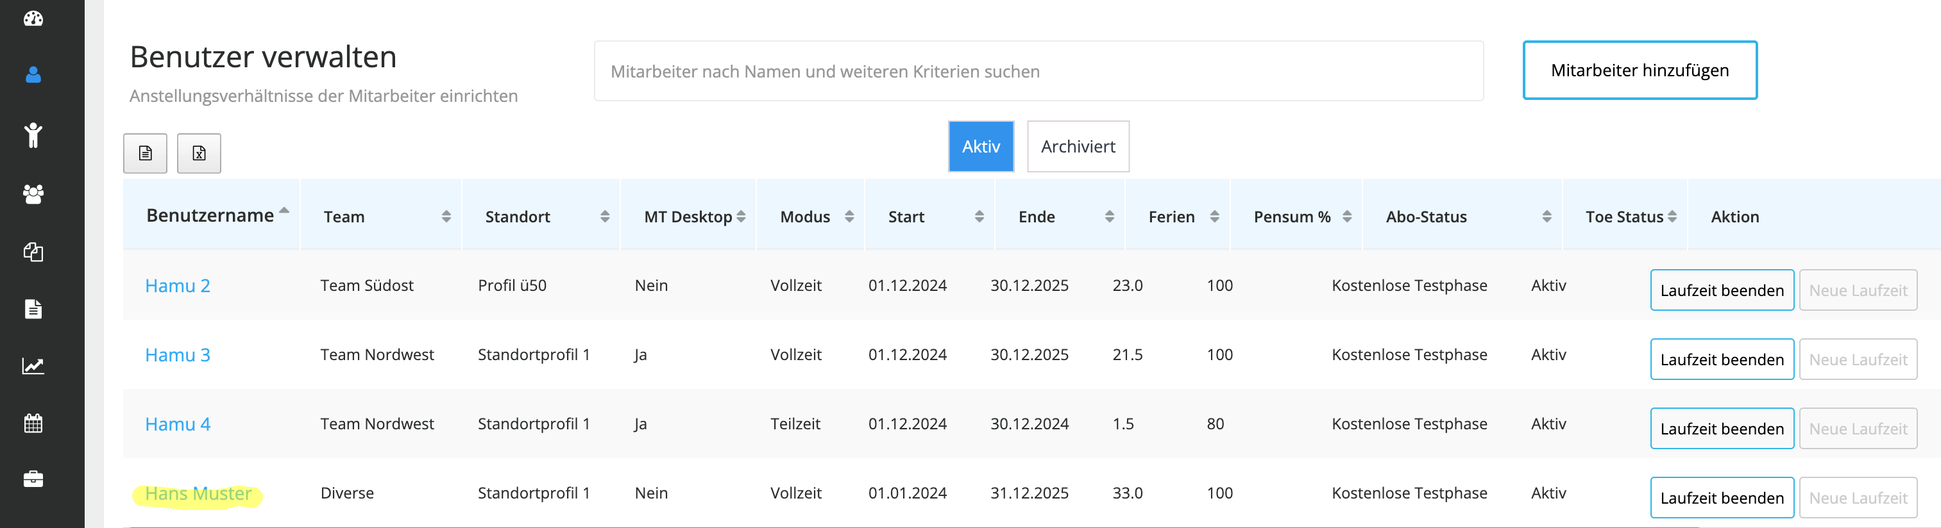1941x528 pixels.
Task: Click the briefcase icon in sidebar
Action: pos(33,479)
